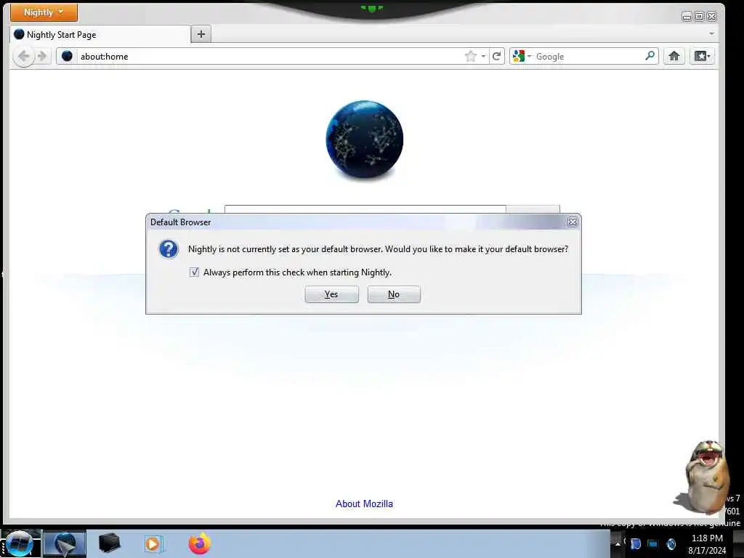Open the orange Nightly application menu

44,12
